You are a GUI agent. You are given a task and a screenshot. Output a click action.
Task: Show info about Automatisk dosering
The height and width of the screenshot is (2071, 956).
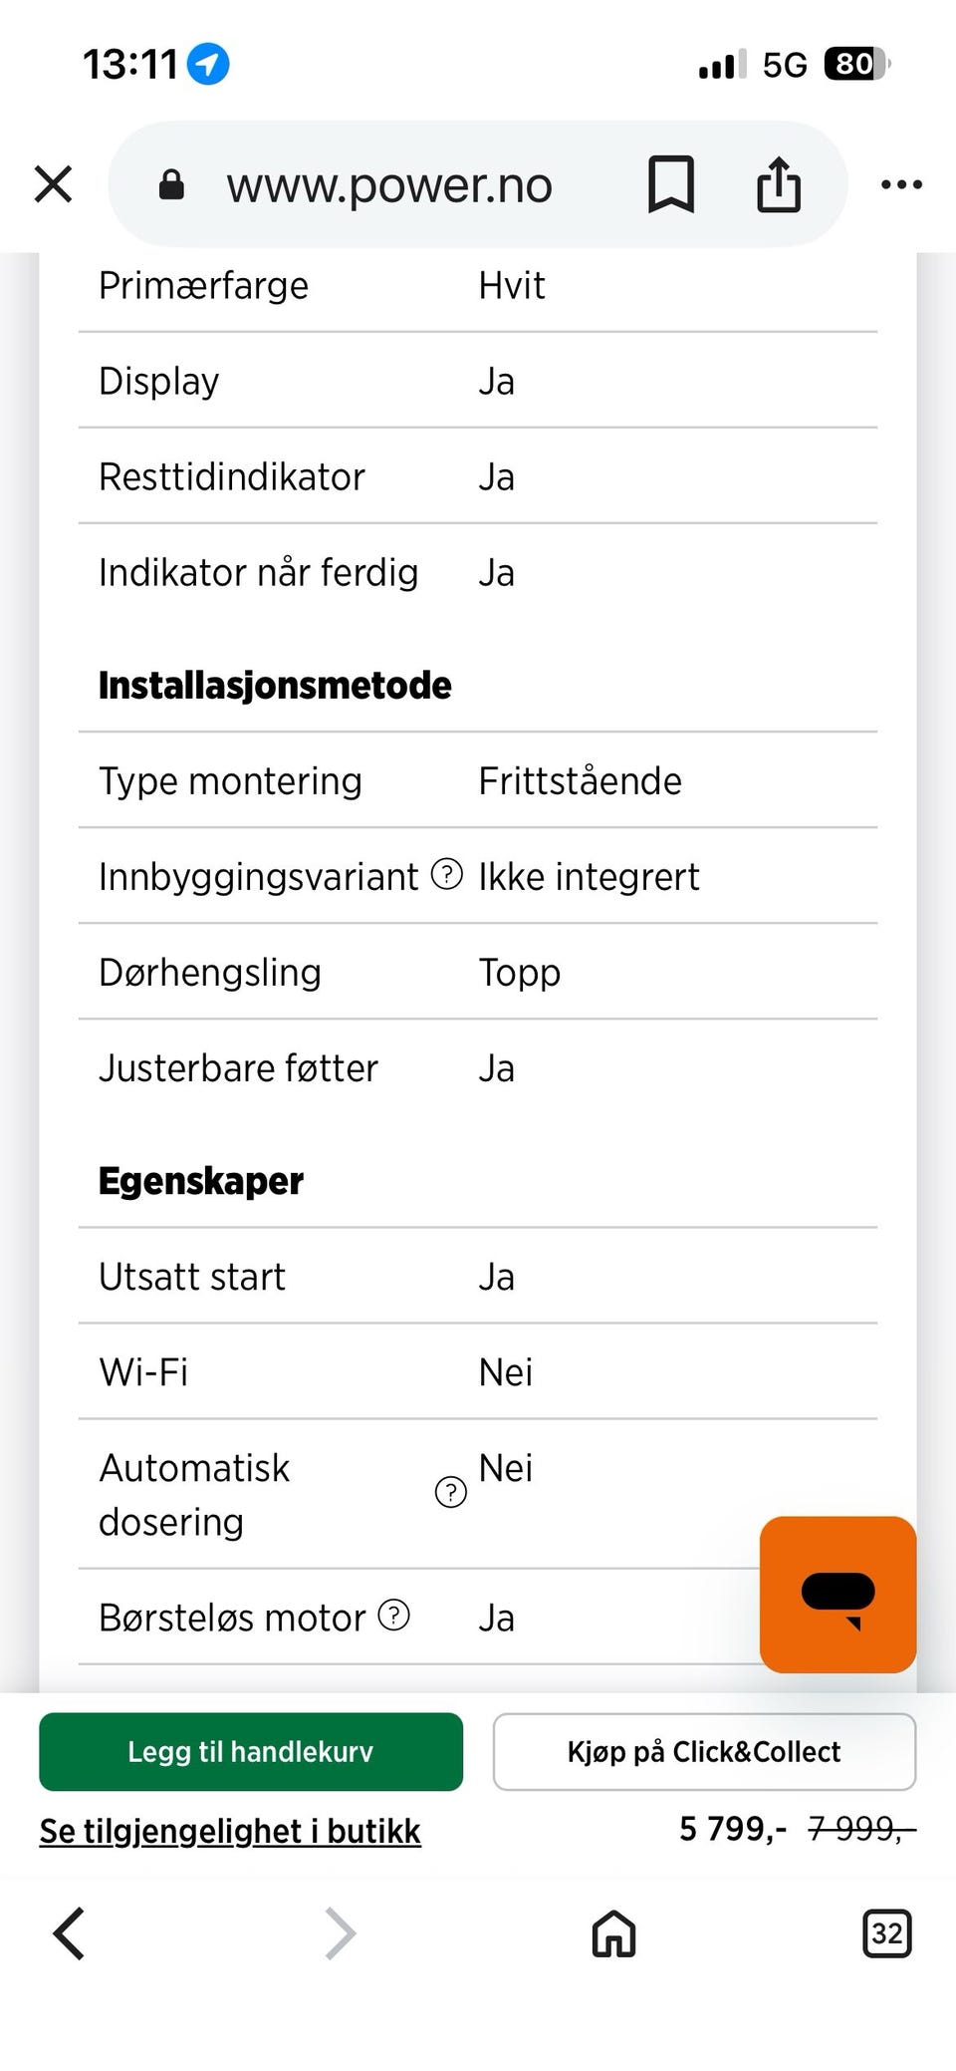pyautogui.click(x=451, y=1492)
